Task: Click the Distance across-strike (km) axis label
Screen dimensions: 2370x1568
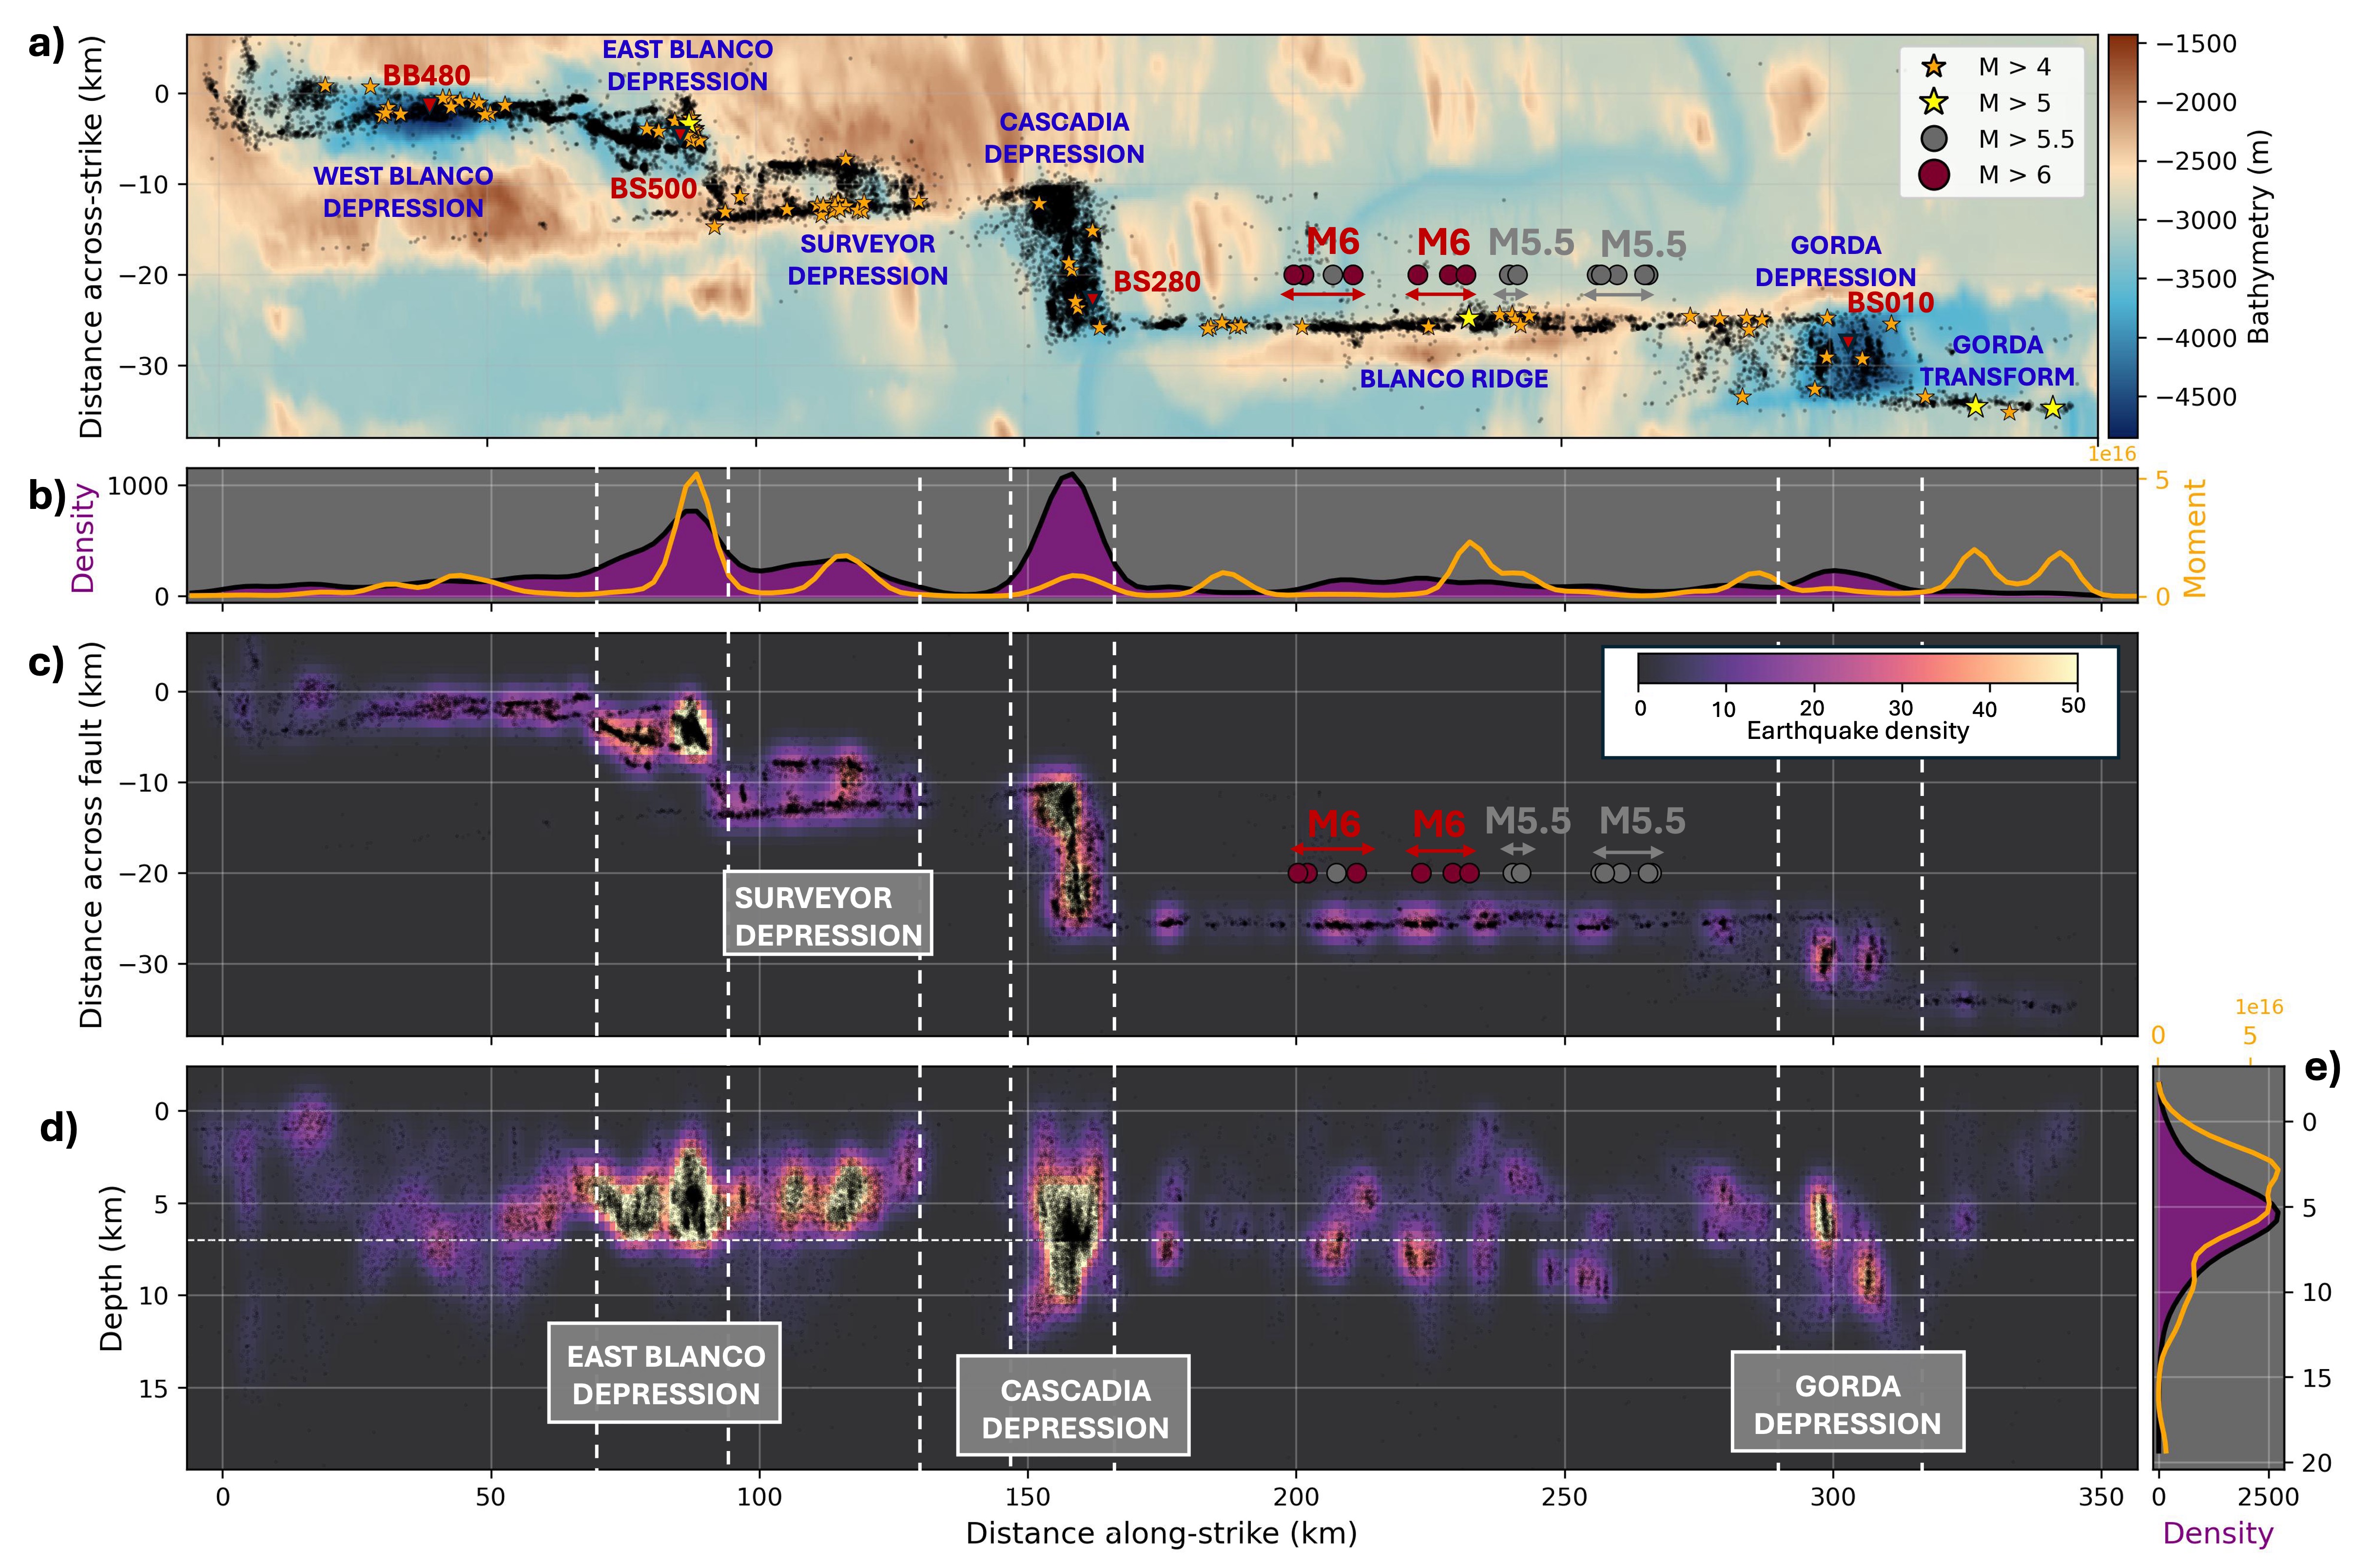Action: tap(92, 237)
